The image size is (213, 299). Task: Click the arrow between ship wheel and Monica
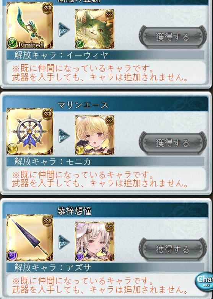tap(63, 136)
